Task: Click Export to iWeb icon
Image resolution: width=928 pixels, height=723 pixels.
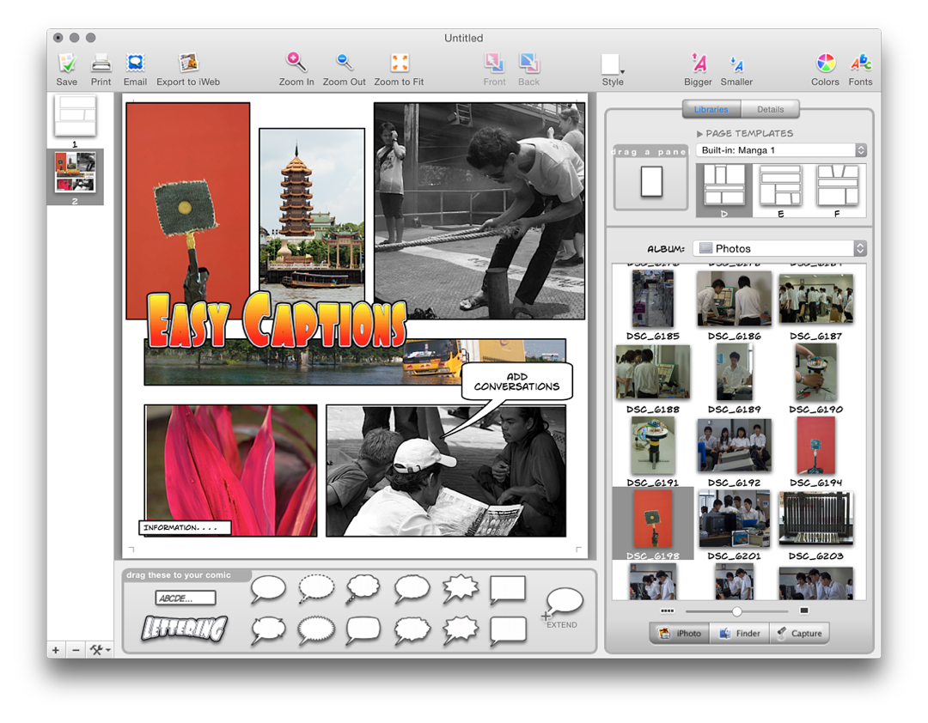Action: (x=188, y=64)
